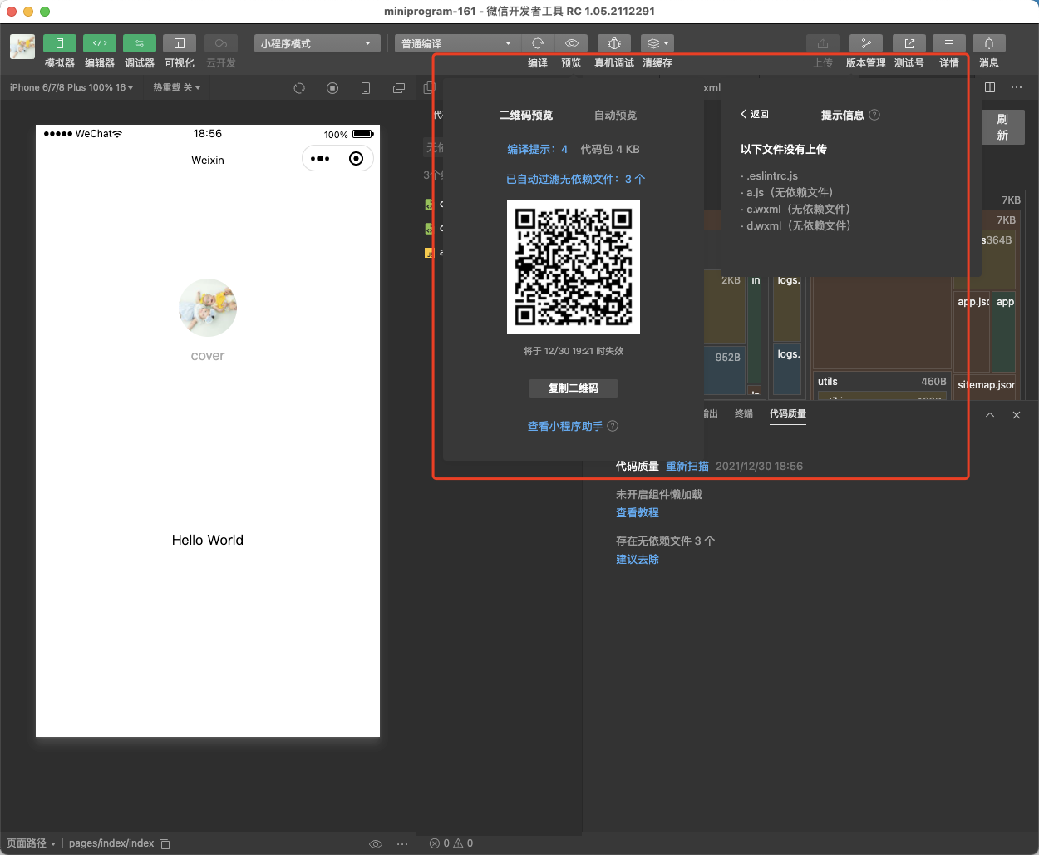The image size is (1039, 855).
Task: Click the errors and warnings status indicator
Action: 451,843
